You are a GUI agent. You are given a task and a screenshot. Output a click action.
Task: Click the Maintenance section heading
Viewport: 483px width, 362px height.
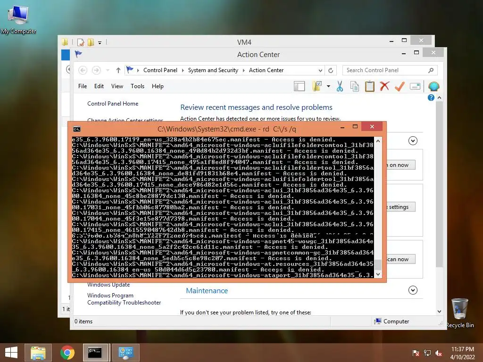(207, 290)
